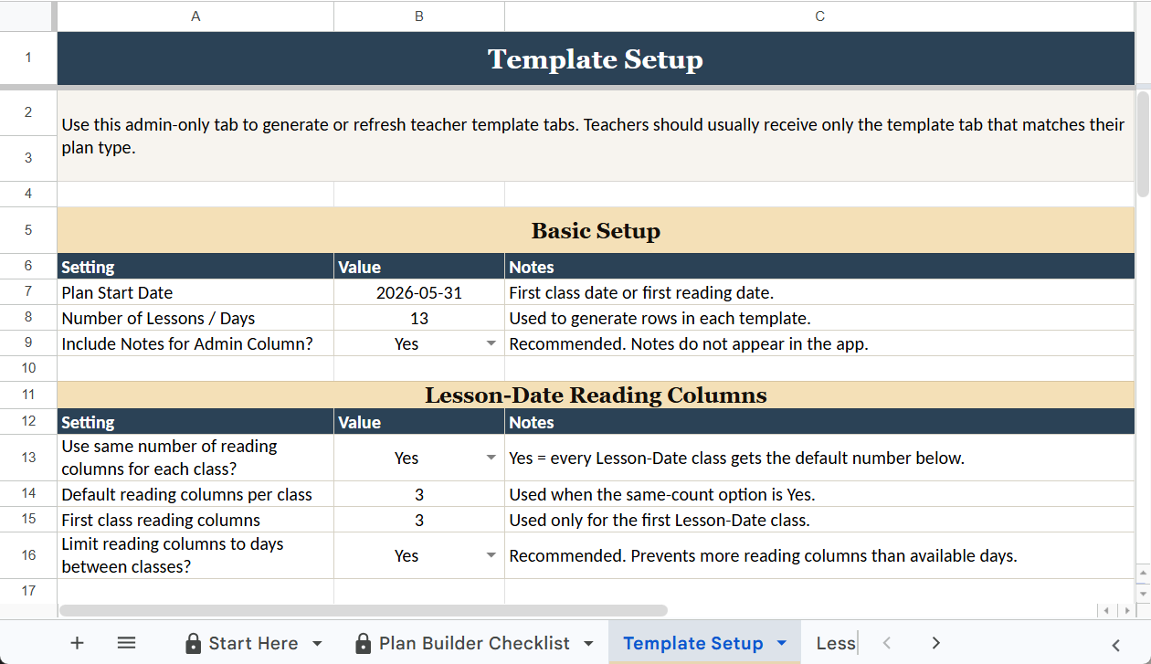Open Start Here tab options arrow

(317, 643)
